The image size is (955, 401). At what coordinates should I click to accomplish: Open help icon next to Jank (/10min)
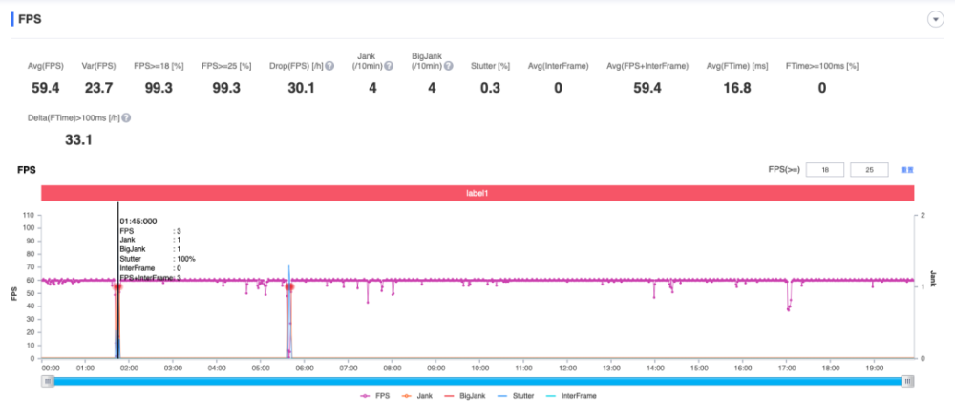click(388, 66)
